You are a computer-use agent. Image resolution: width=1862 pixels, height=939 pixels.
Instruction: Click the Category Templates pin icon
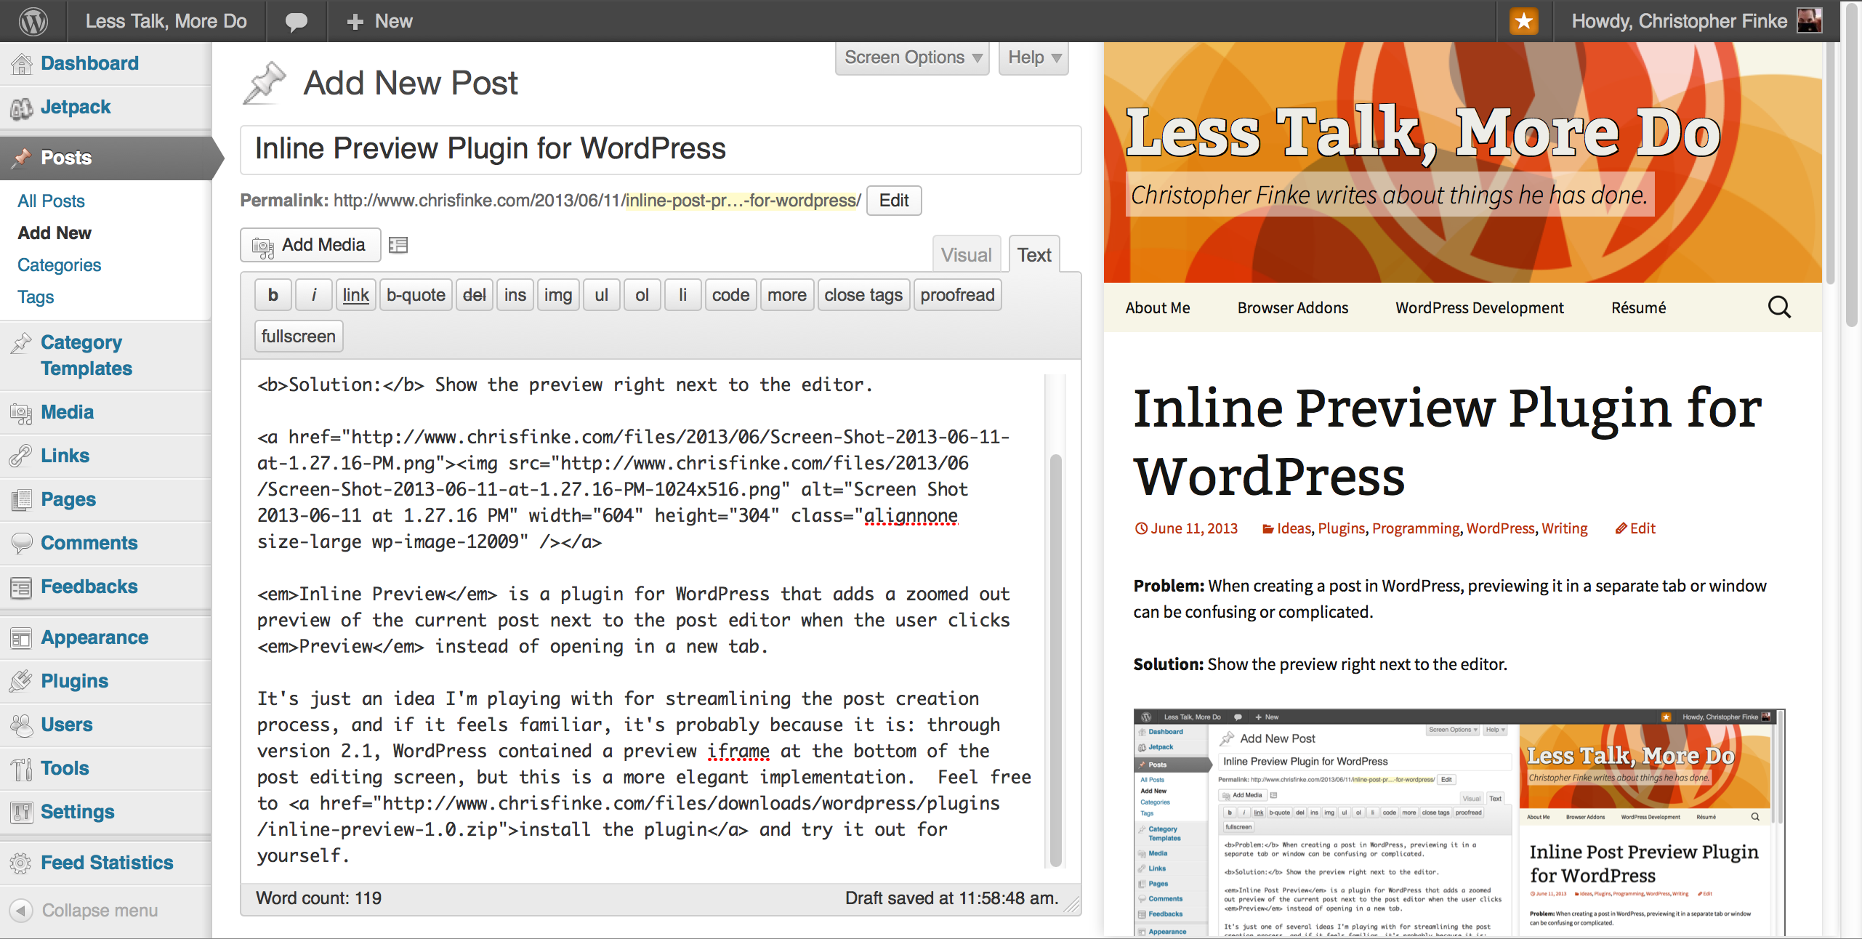pos(22,342)
